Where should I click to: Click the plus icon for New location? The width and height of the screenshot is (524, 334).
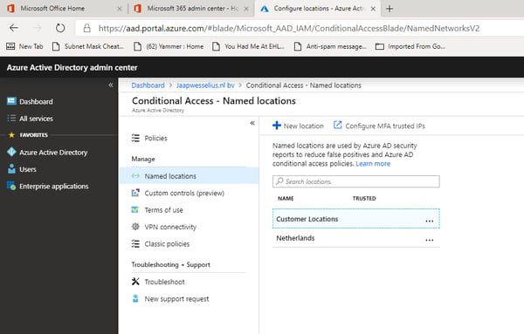(277, 126)
